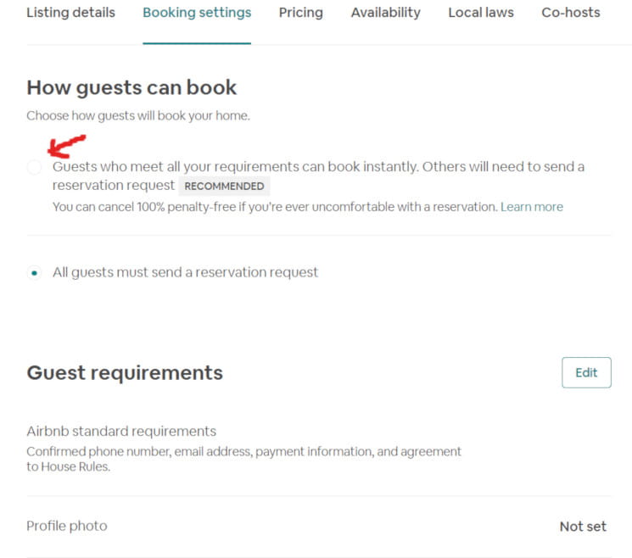Click 'All guests must send a reservation request' text
This screenshot has width=632, height=558.
(185, 272)
